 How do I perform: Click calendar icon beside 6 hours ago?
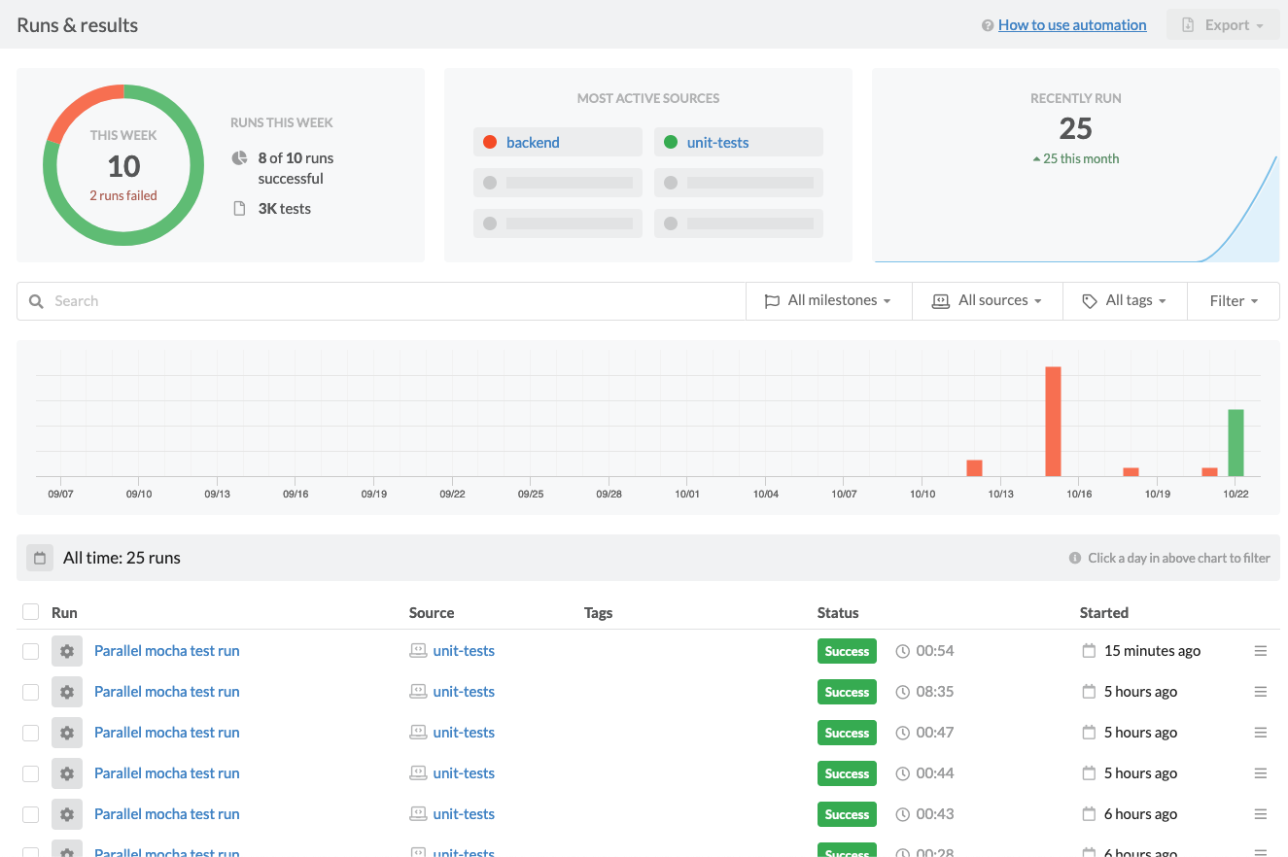pos(1089,814)
